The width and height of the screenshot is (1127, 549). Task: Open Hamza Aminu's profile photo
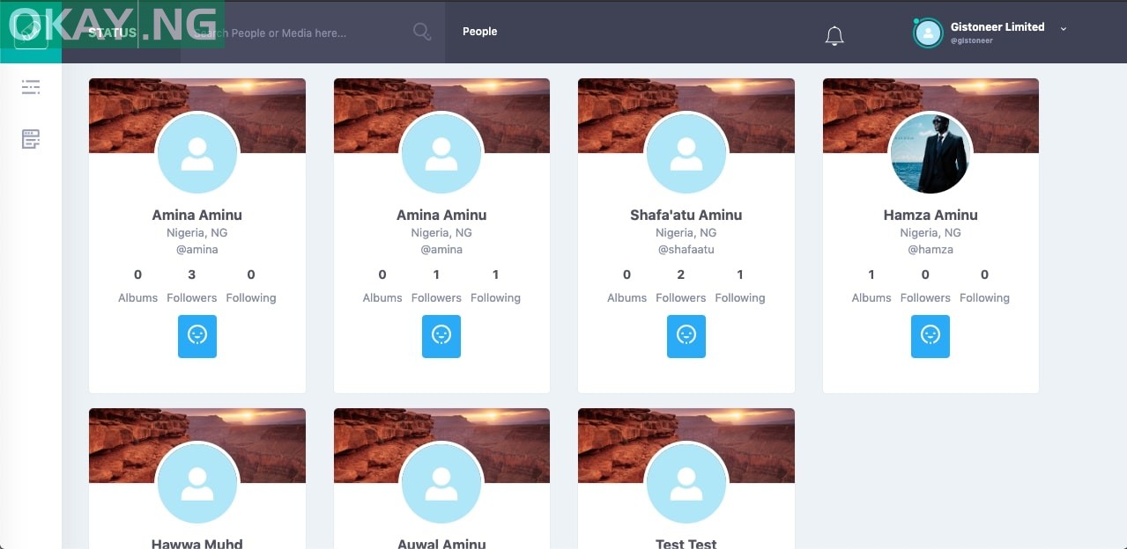[930, 153]
